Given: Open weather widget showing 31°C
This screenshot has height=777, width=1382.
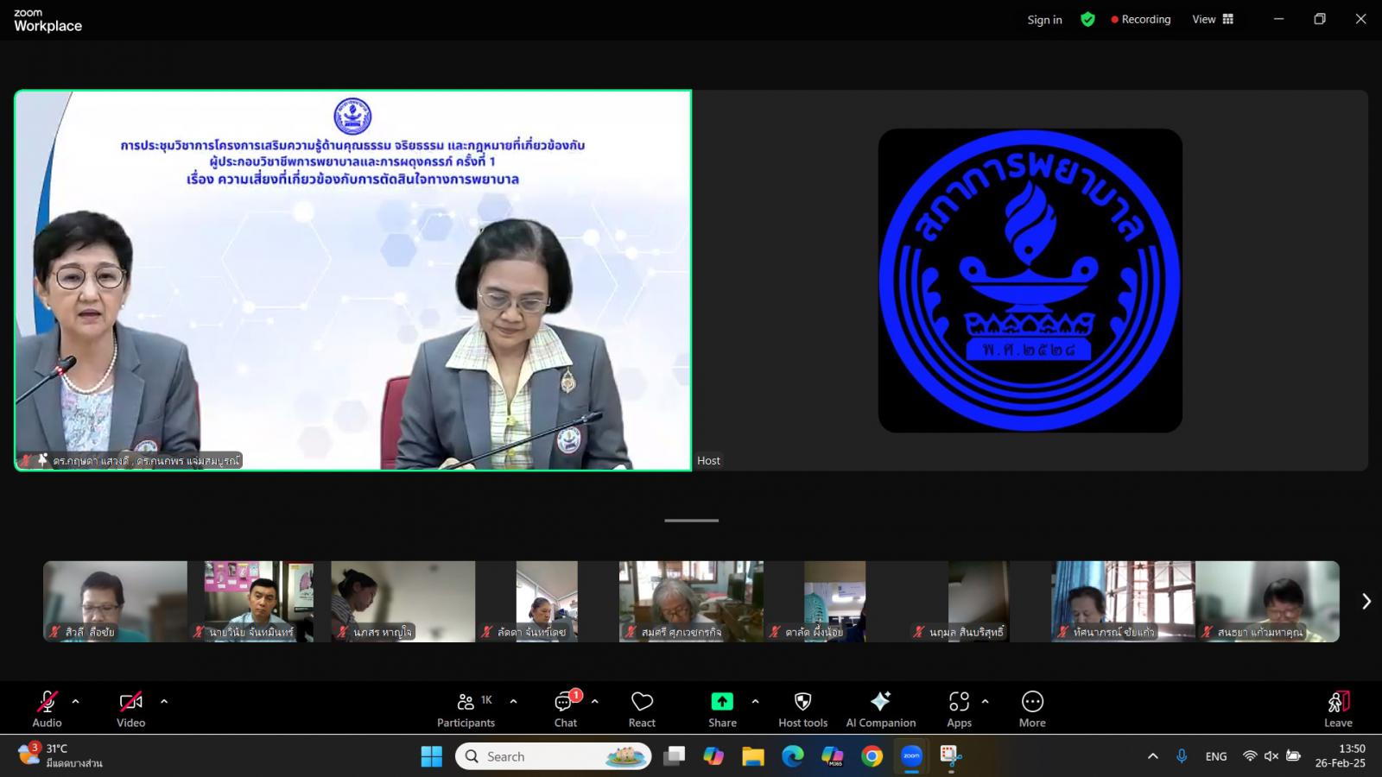Looking at the screenshot, I should click(60, 755).
